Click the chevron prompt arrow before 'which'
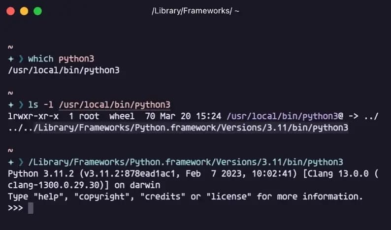Image resolution: width=391 pixels, height=230 pixels. click(x=21, y=59)
